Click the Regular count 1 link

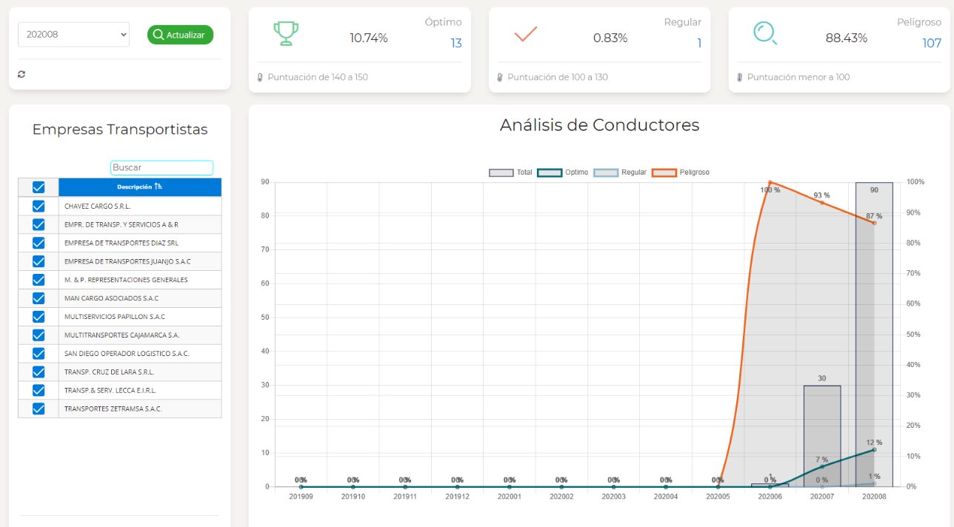[699, 44]
